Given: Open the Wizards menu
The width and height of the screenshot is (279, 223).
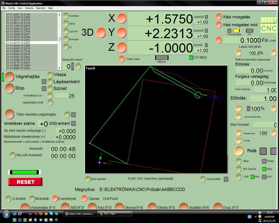Looking at the screenshot, I should pyautogui.click(x=29, y=8).
